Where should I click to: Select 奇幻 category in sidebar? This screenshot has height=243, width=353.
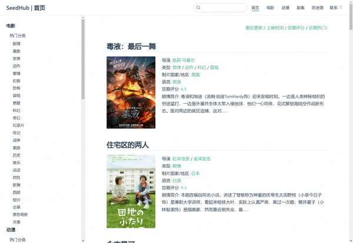point(16,118)
